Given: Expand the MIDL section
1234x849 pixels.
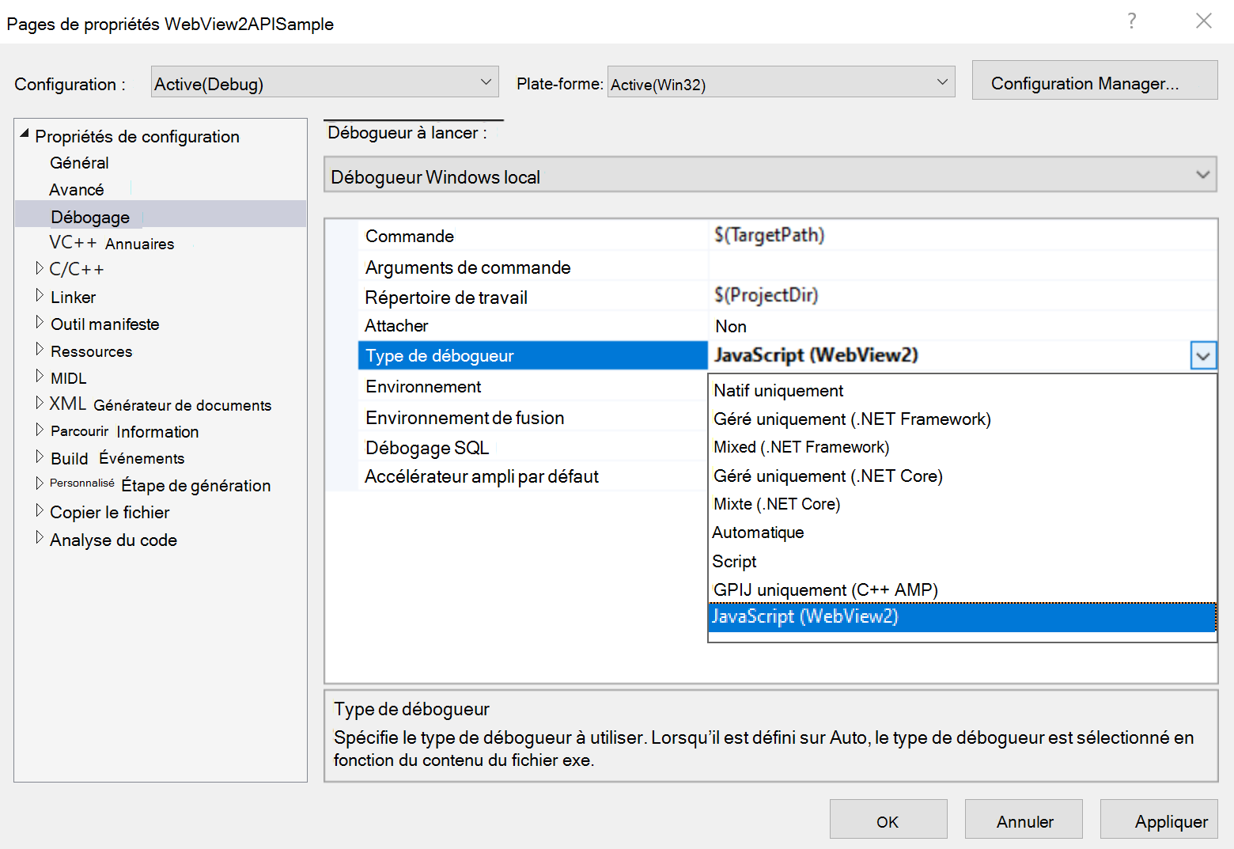Looking at the screenshot, I should (x=40, y=377).
